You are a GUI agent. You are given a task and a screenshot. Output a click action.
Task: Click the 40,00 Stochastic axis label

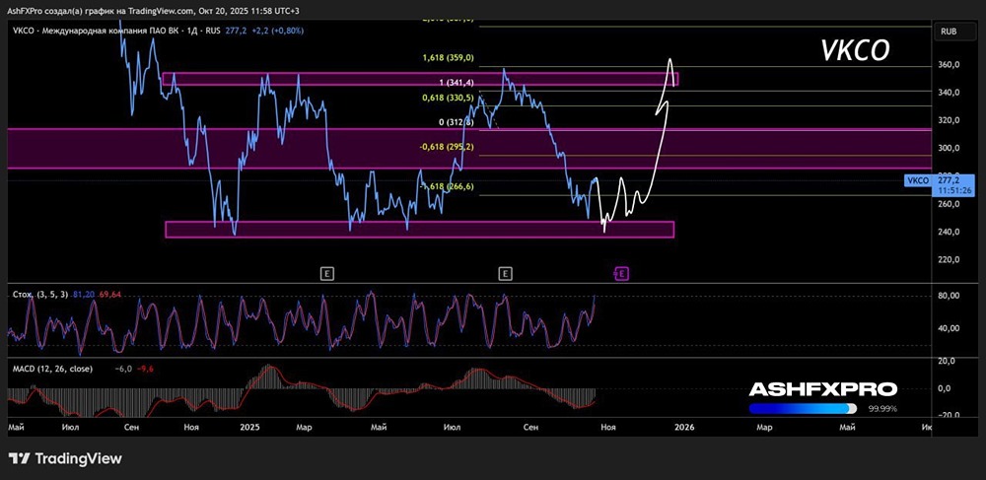(949, 328)
